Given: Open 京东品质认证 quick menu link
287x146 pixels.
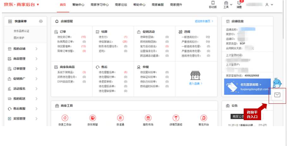Looking at the screenshot, I should click(x=21, y=31).
